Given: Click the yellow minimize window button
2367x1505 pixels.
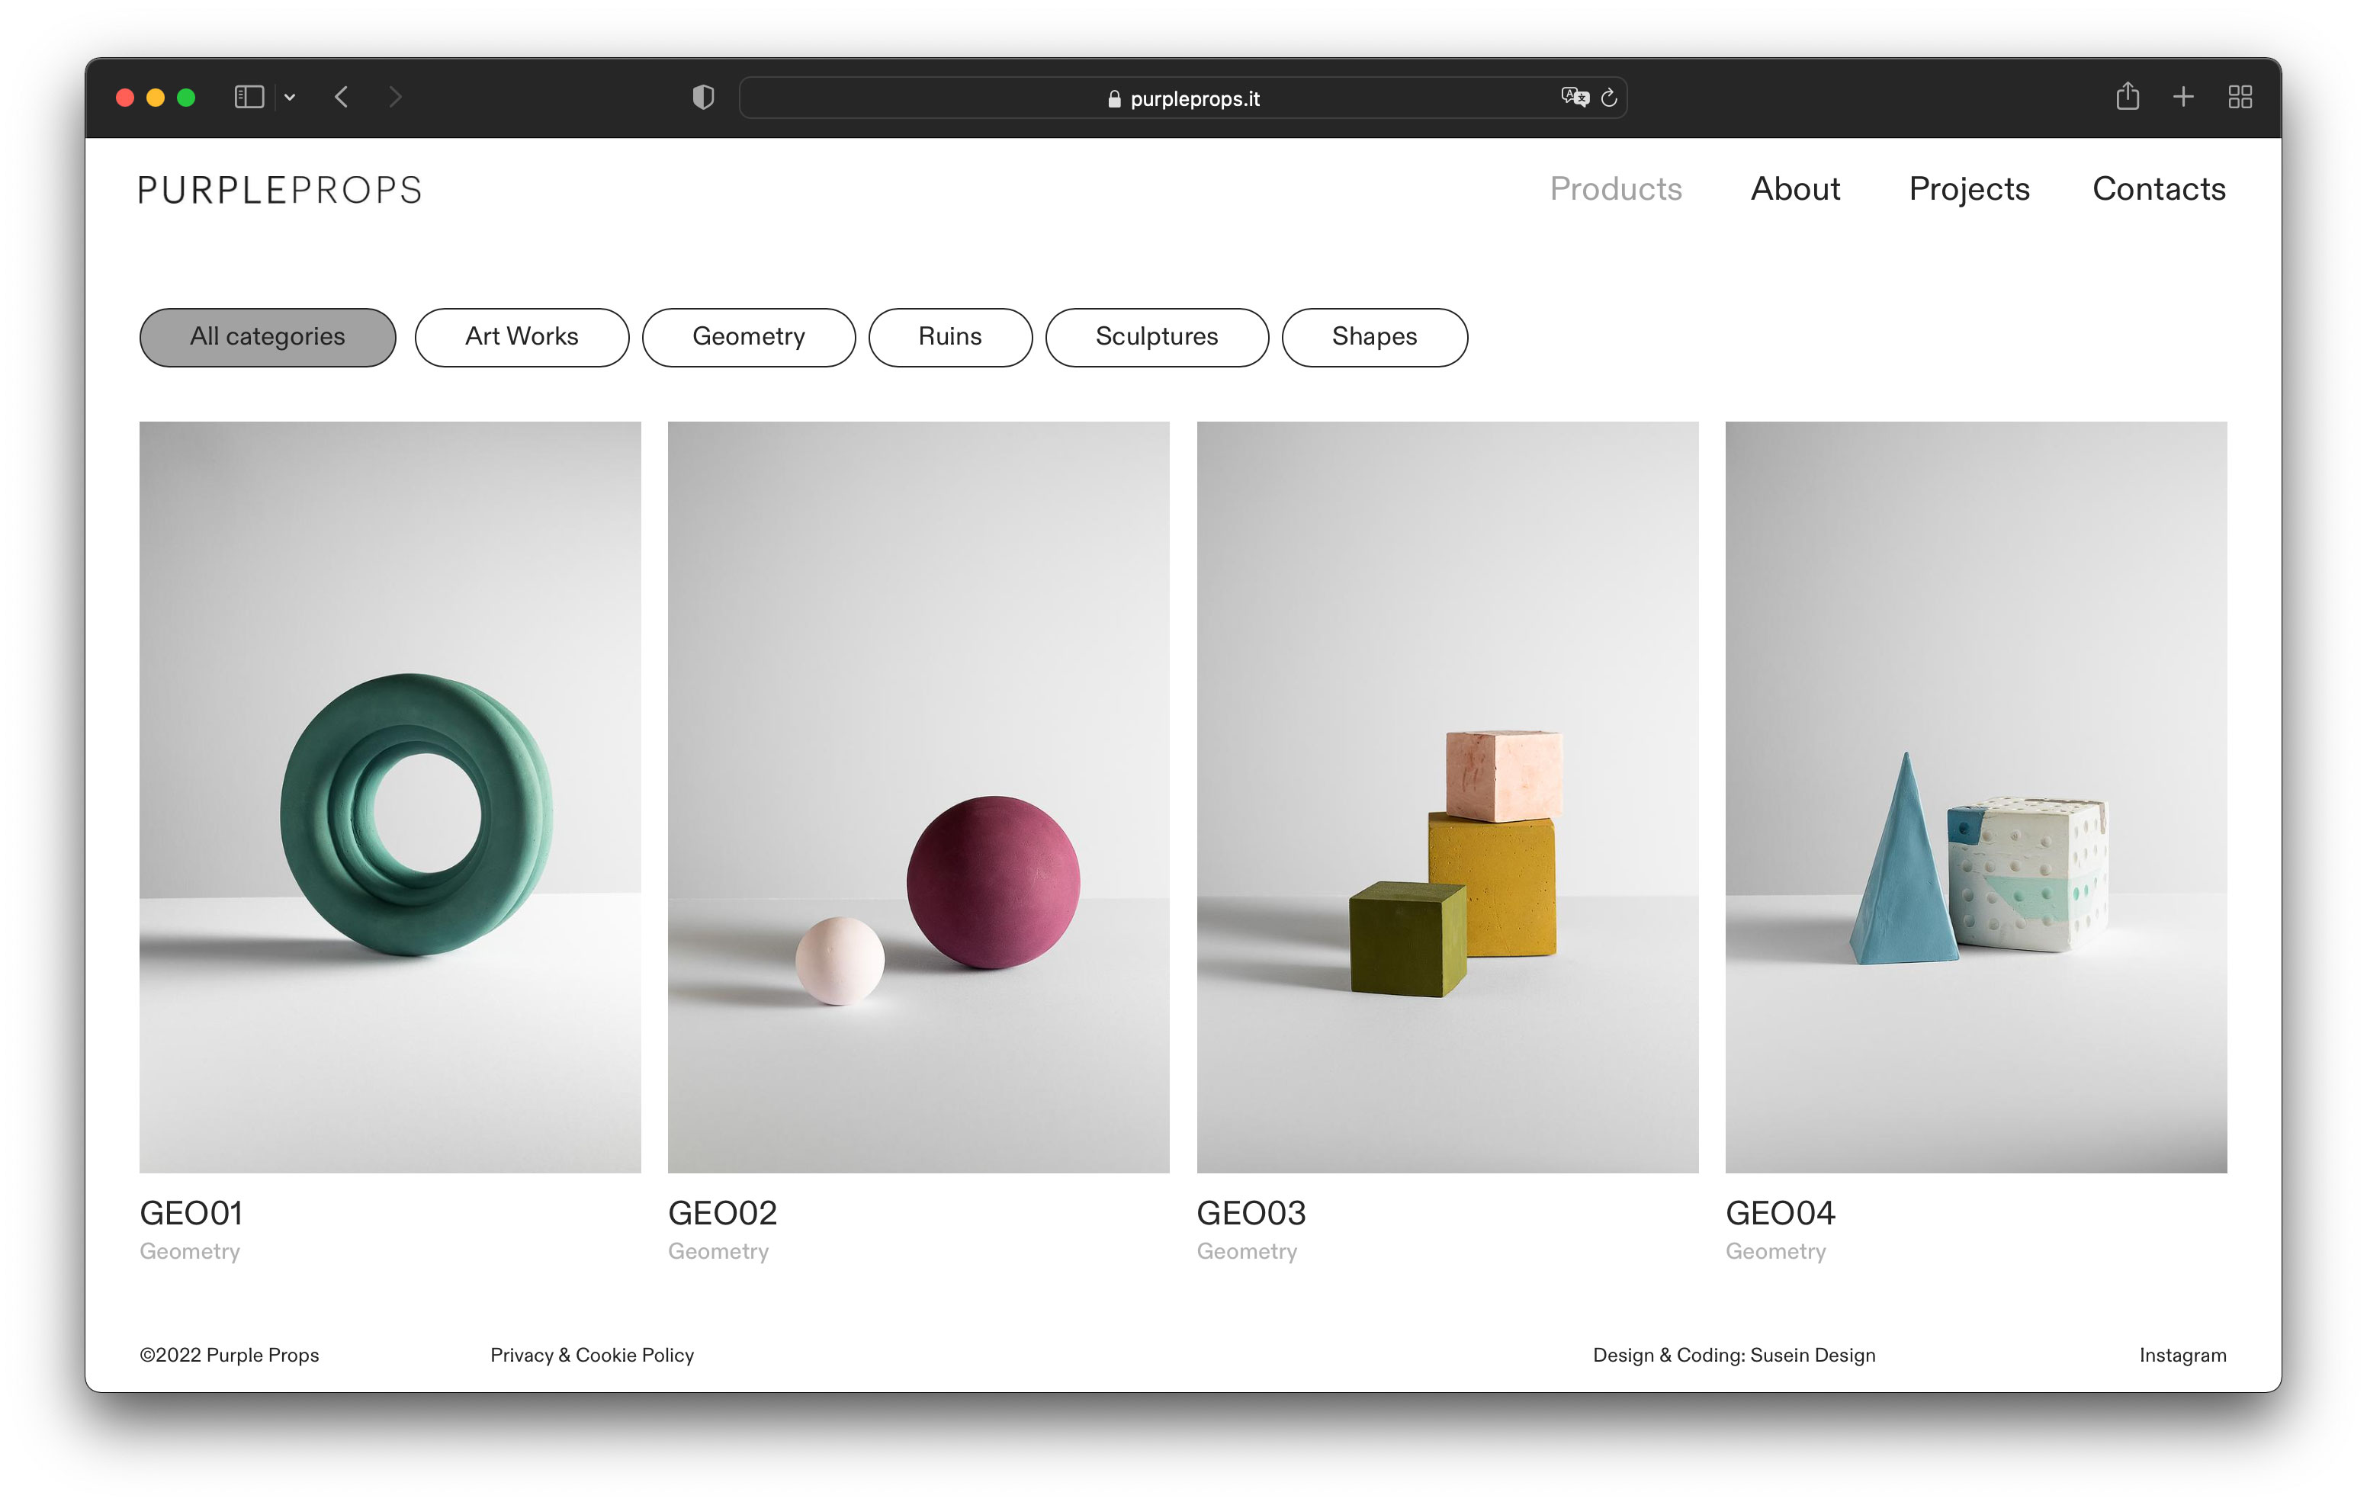Looking at the screenshot, I should tap(156, 98).
